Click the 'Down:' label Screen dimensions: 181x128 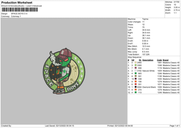[130, 38]
